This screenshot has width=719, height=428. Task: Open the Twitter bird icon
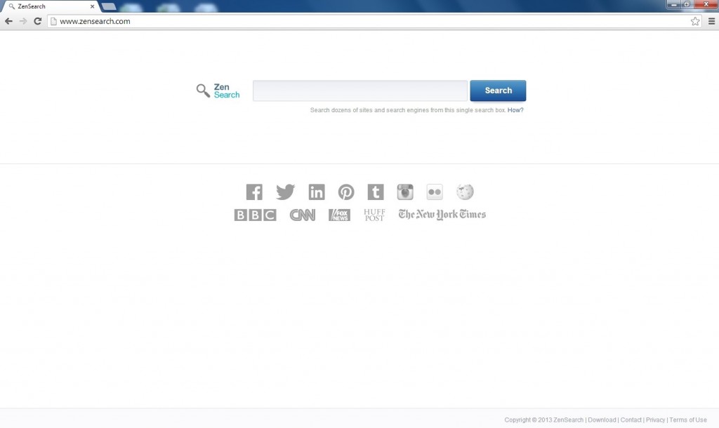point(285,192)
